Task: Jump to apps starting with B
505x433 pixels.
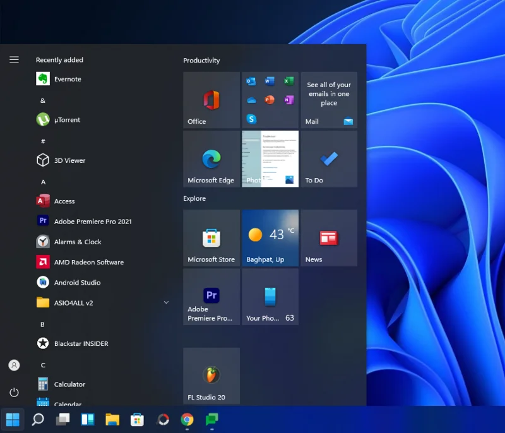Action: [x=42, y=324]
